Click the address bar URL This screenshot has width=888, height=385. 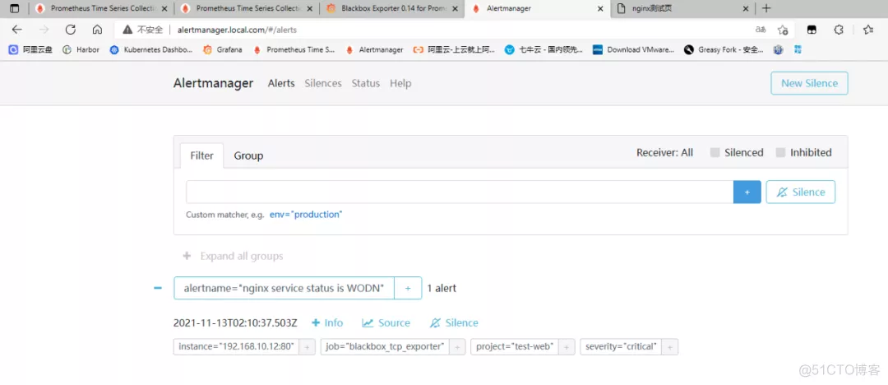coord(237,30)
